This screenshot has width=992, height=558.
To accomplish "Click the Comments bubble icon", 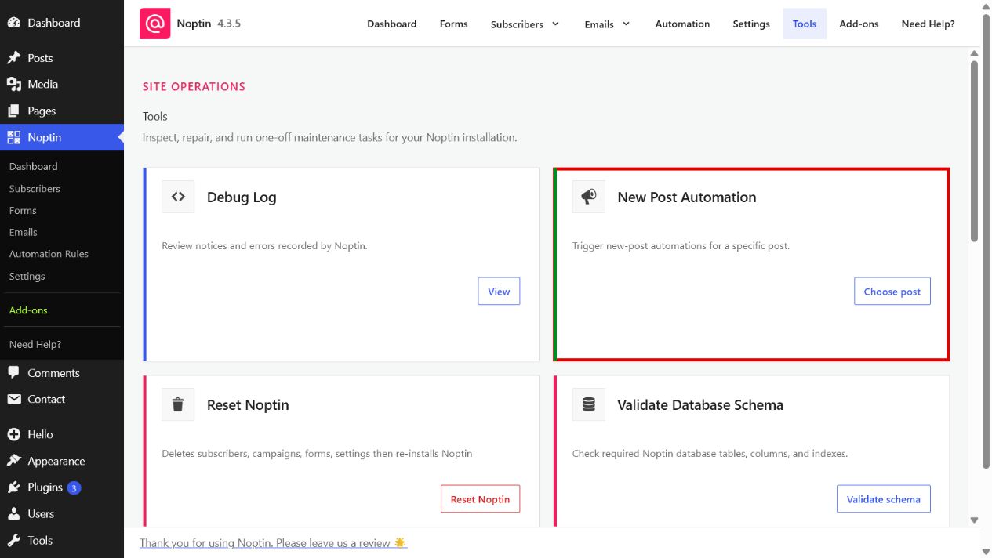I will click(13, 373).
